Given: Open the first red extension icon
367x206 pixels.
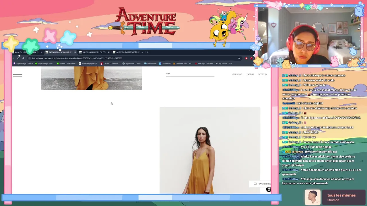Looking at the screenshot, I should click(246, 58).
